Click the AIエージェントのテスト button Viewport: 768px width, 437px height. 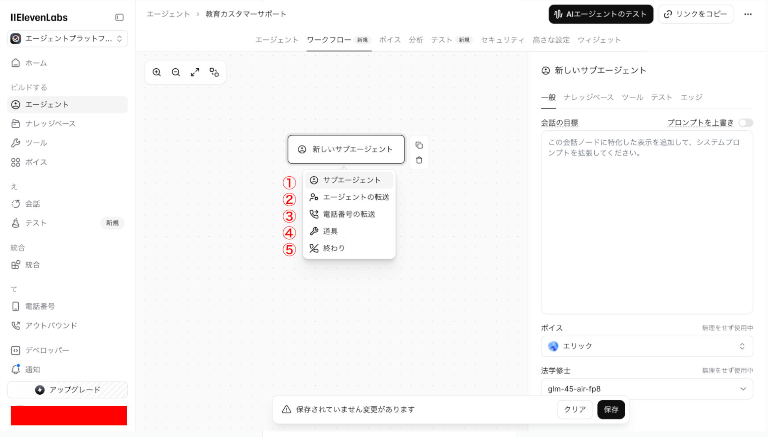click(600, 14)
